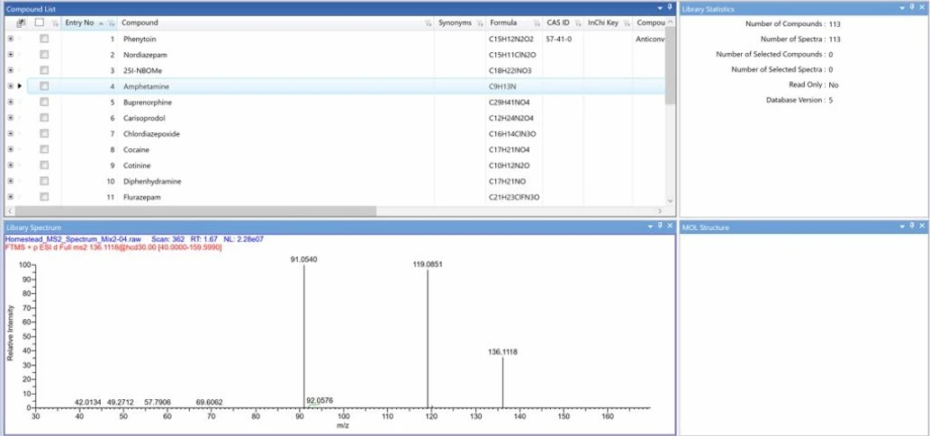Click the 136.1118 peak label
Image resolution: width=930 pixels, height=436 pixels.
click(503, 351)
